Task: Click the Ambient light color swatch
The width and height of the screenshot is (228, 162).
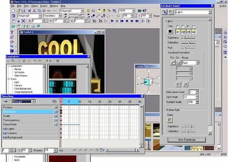Action: click(x=170, y=120)
